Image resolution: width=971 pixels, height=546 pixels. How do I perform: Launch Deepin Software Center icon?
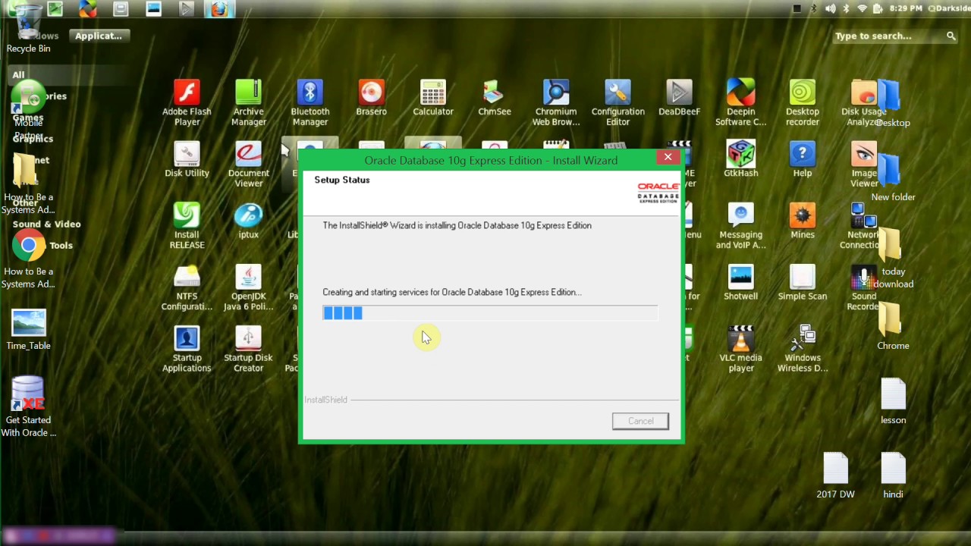click(x=740, y=93)
